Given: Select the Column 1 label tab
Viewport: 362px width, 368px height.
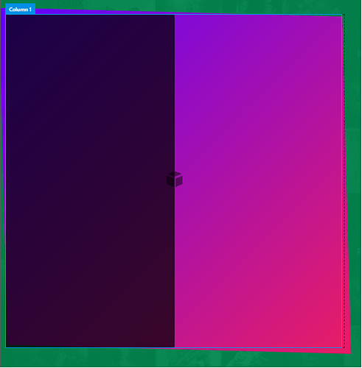Looking at the screenshot, I should pos(20,9).
